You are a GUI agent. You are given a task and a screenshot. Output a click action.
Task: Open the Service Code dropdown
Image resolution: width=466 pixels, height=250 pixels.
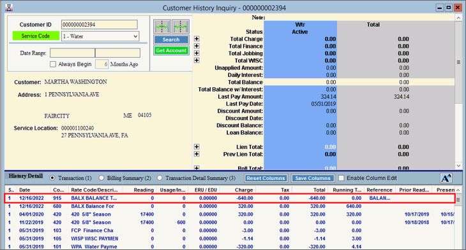[x=135, y=36]
